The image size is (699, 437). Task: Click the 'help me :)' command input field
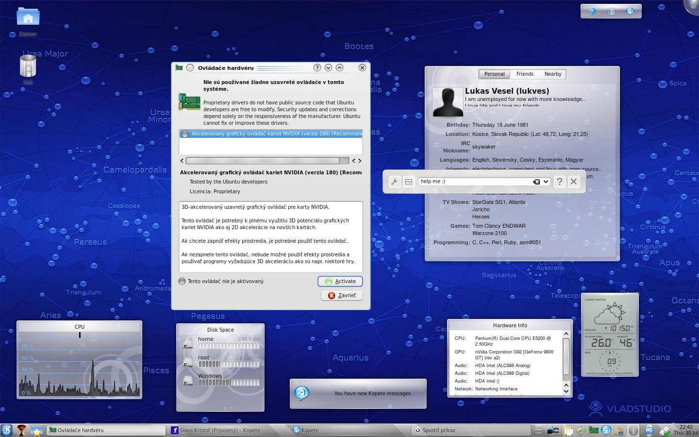473,182
